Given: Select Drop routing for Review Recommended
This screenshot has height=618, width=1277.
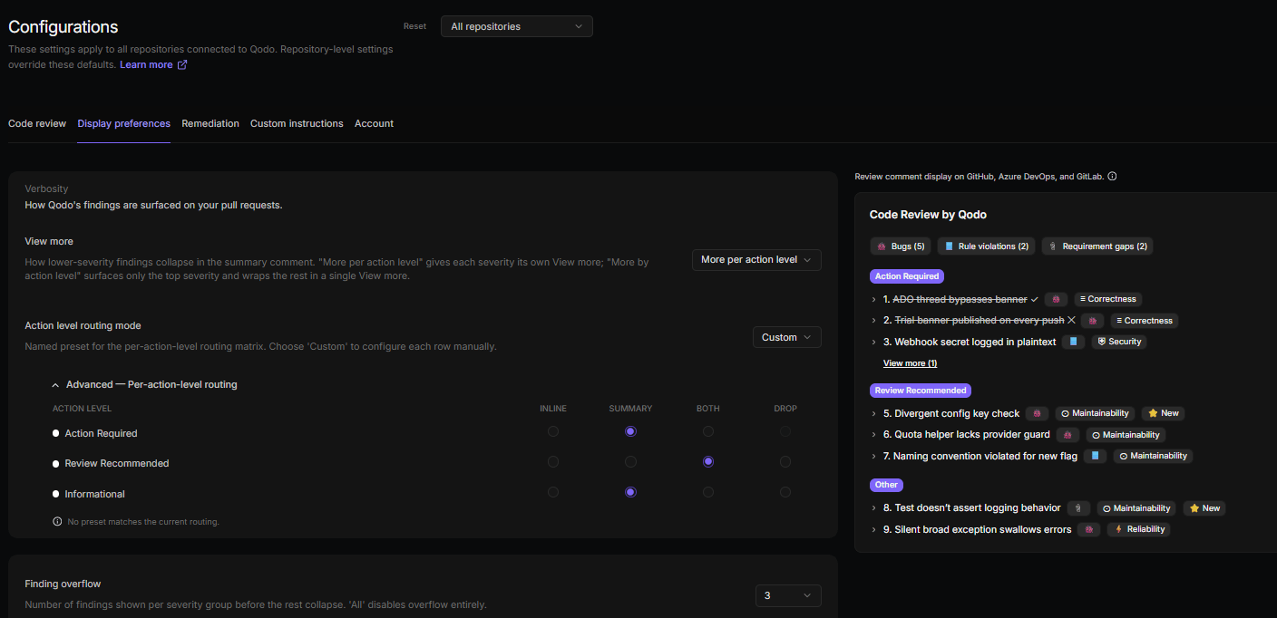Looking at the screenshot, I should click(785, 462).
